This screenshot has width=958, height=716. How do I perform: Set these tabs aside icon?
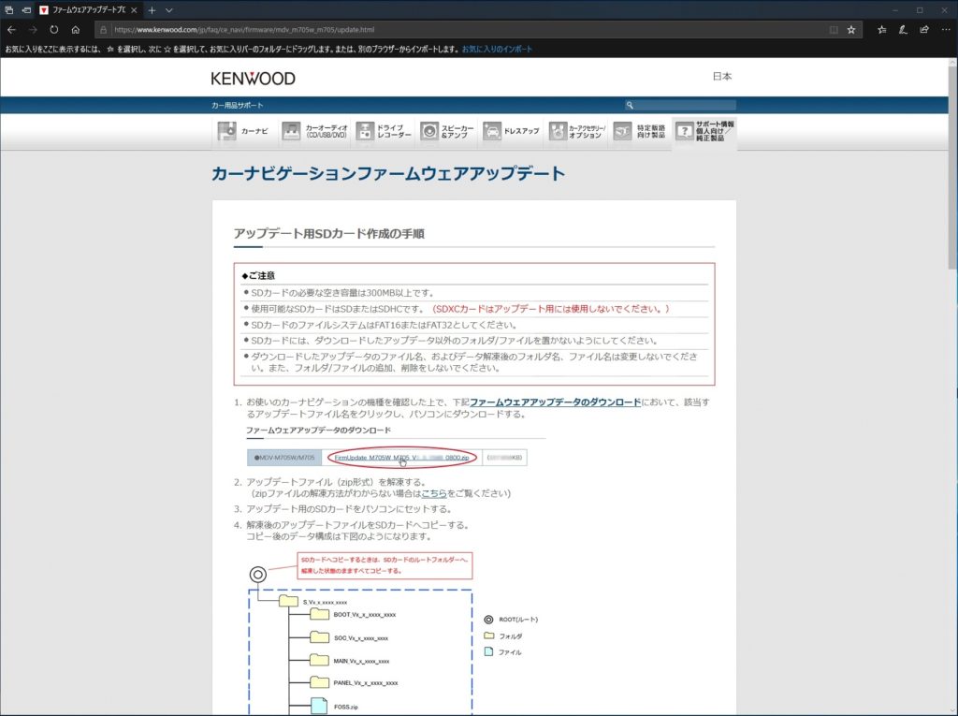point(26,9)
